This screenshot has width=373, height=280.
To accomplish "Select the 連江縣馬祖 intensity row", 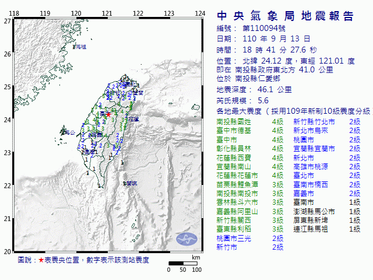I will click(x=327, y=229).
